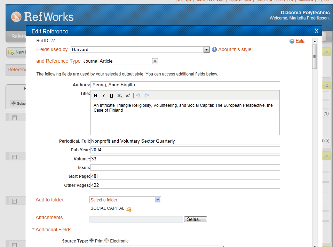Click the New folder icon behind the dialog
333x247 pixels.
(11, 52)
